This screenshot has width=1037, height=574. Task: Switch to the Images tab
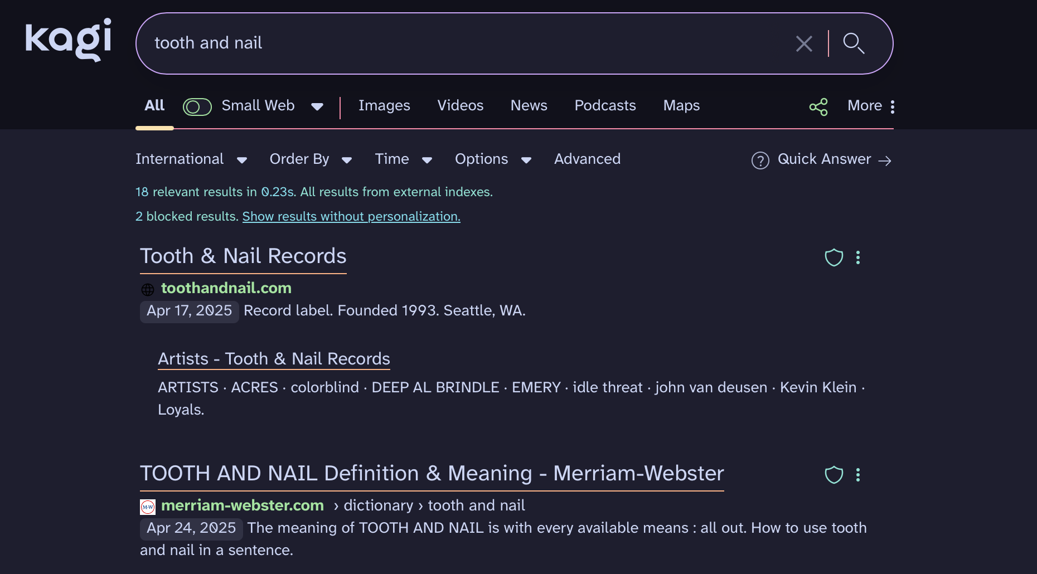(384, 106)
